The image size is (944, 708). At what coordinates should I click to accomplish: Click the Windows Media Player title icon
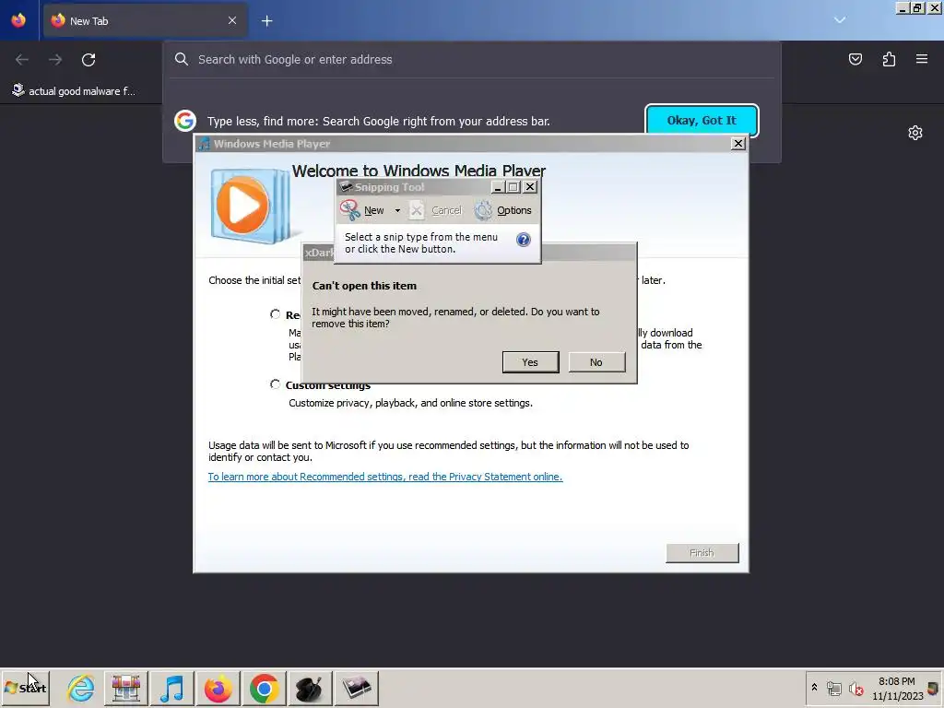point(204,144)
